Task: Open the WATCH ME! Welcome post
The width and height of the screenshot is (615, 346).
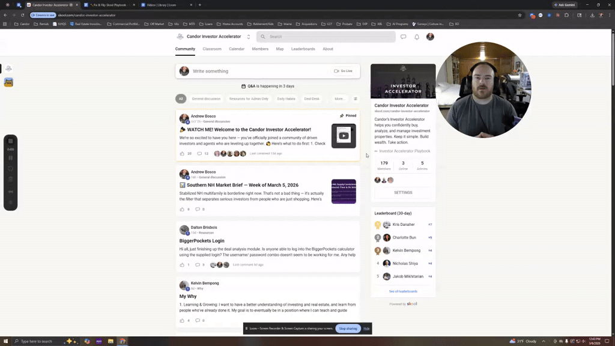Action: pos(249,130)
